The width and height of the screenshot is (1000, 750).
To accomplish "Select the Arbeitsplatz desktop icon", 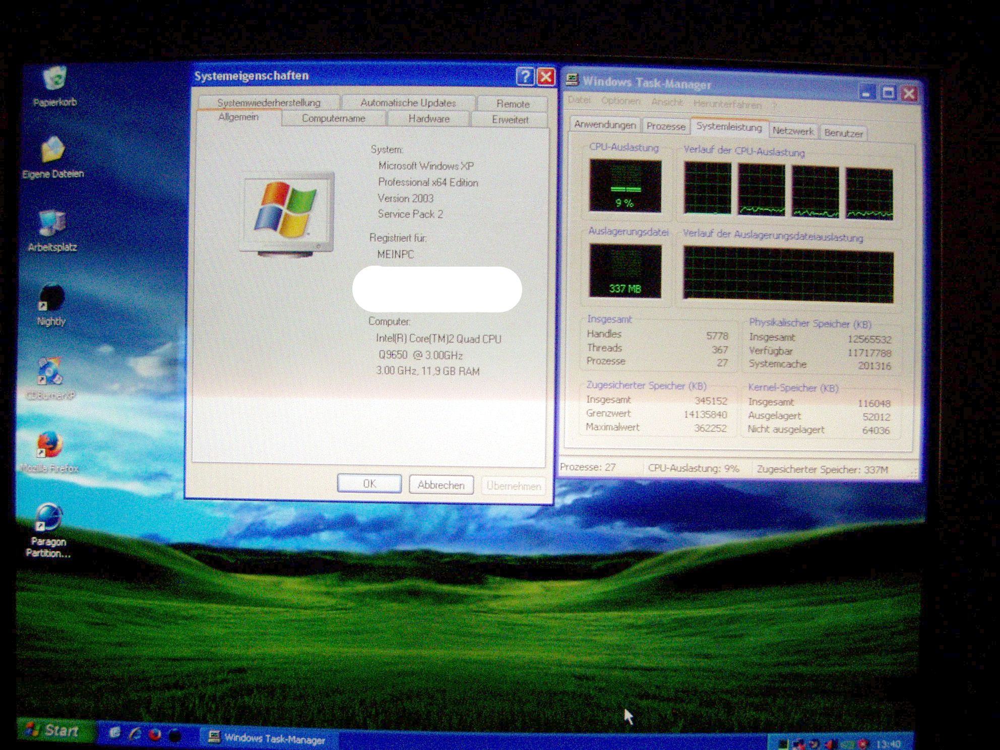I will pyautogui.click(x=52, y=231).
